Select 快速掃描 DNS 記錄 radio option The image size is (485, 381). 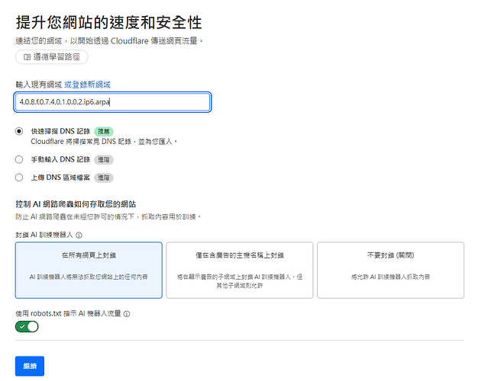coord(19,131)
